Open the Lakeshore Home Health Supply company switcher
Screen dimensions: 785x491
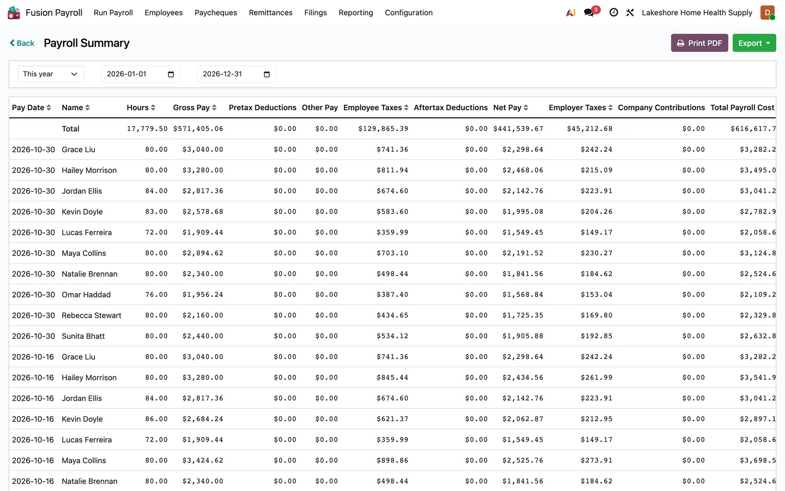click(x=697, y=13)
